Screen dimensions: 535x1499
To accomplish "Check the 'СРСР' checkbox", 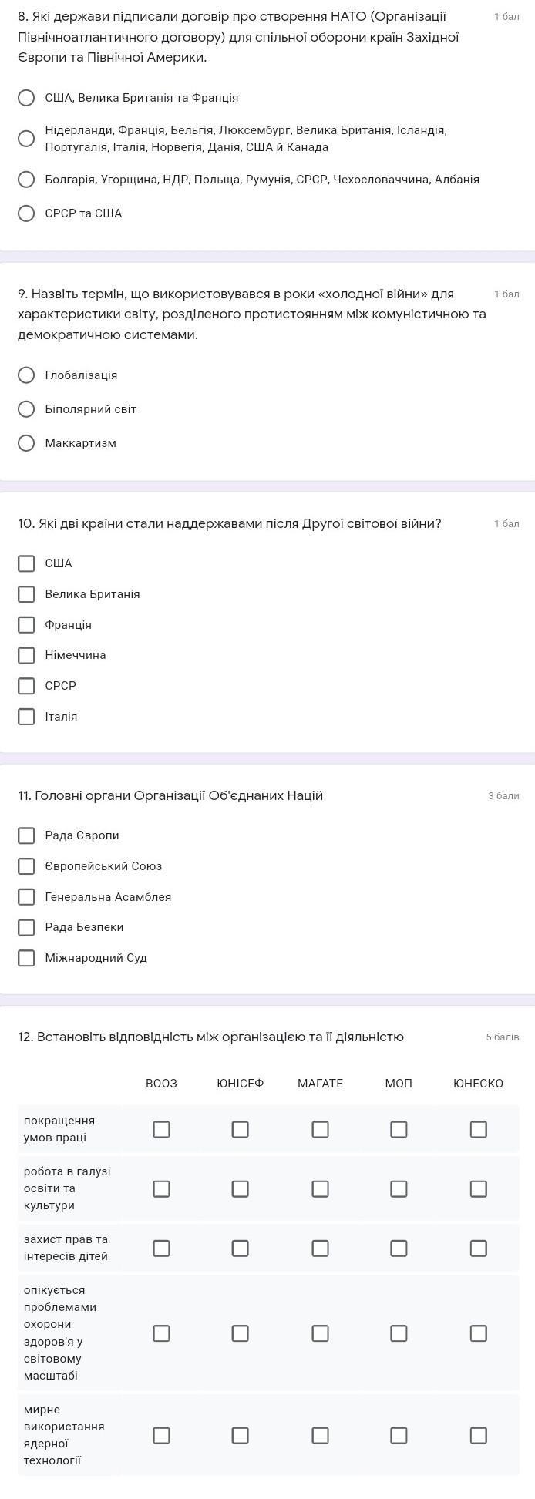I will pyautogui.click(x=26, y=686).
